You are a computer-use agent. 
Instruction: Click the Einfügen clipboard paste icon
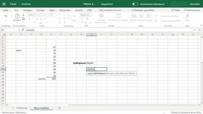click(x=17, y=16)
